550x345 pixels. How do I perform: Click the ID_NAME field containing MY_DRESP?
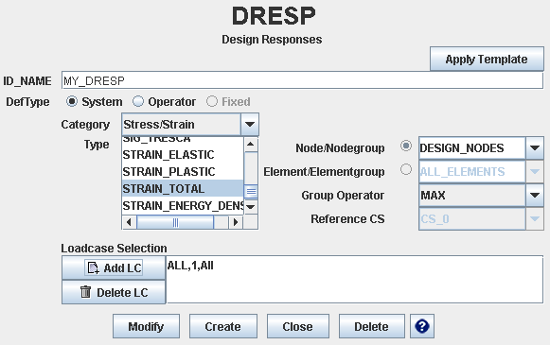coord(302,80)
